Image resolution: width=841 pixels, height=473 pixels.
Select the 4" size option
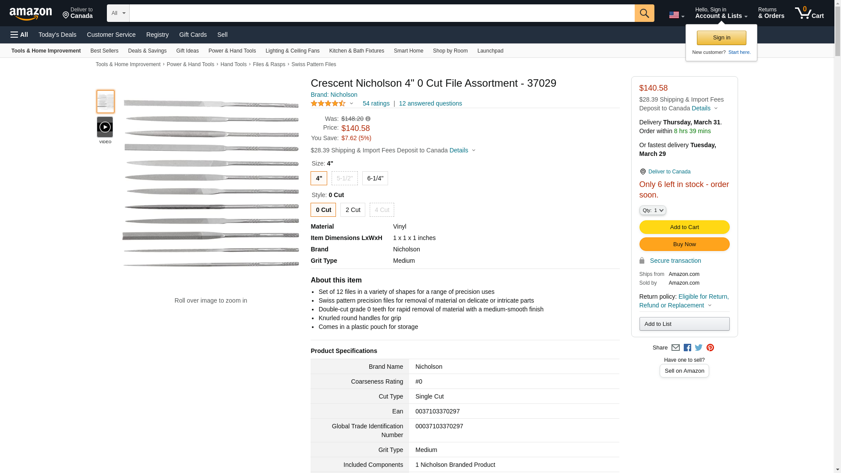pos(319,178)
